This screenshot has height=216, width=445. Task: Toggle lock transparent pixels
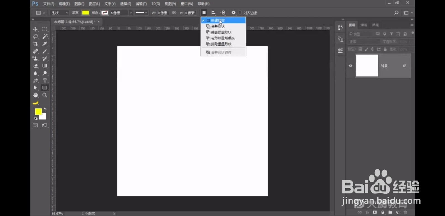point(360,49)
